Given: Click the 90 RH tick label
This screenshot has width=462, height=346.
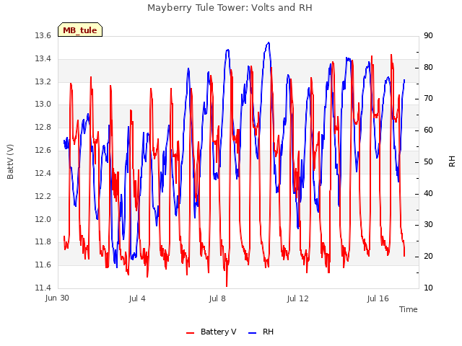Looking at the screenshot, I should coord(428,36).
